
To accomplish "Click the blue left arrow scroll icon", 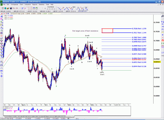I will coord(162,24).
